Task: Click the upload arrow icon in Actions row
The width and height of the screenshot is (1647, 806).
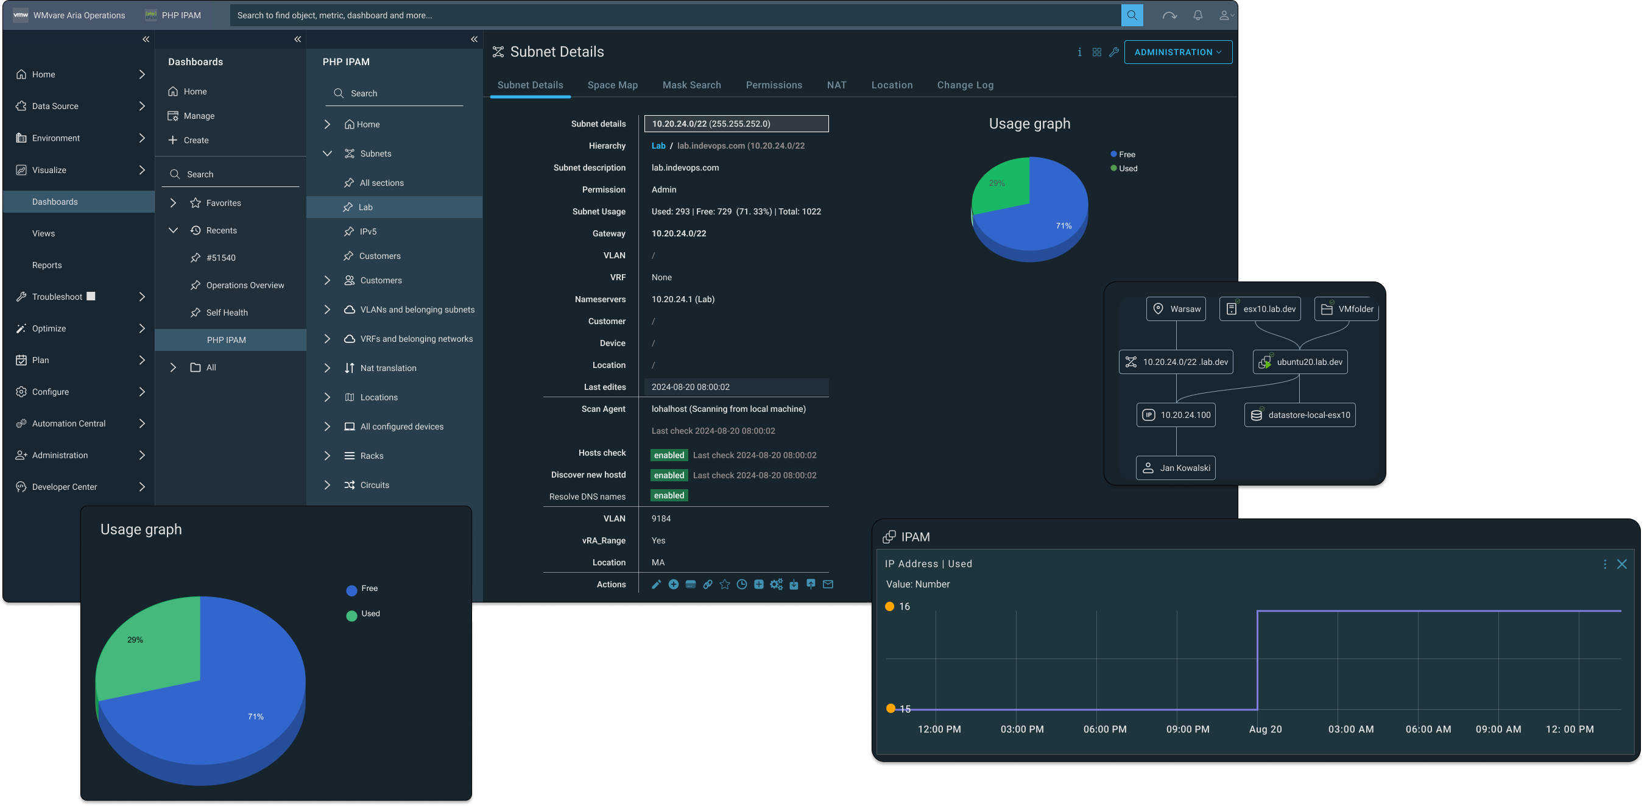Action: coord(811,584)
